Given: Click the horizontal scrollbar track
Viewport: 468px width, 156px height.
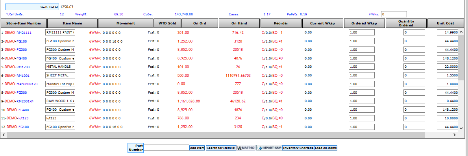Looking at the screenshot, I should coord(229,135).
